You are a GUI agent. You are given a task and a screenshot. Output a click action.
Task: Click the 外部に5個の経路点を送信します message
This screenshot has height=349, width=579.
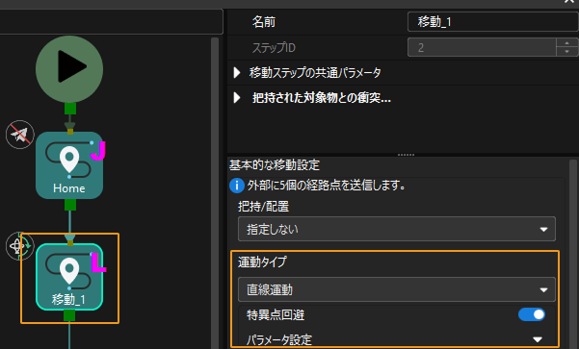coord(327,186)
